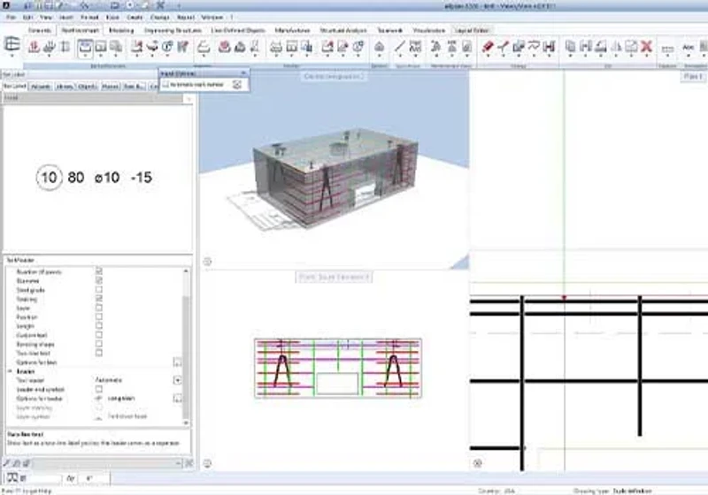The image size is (708, 495).
Task: Click the icon beside the Automatic mark number checkbox
Action: click(237, 84)
